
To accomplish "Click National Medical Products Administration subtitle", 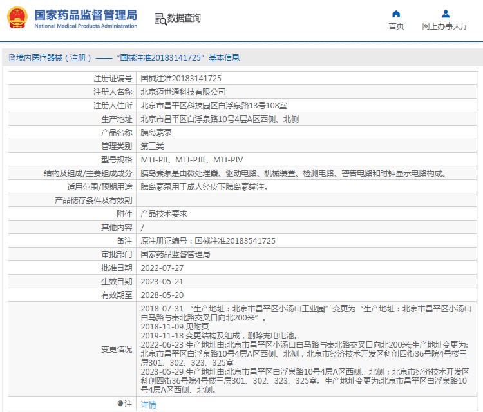I will (86, 26).
